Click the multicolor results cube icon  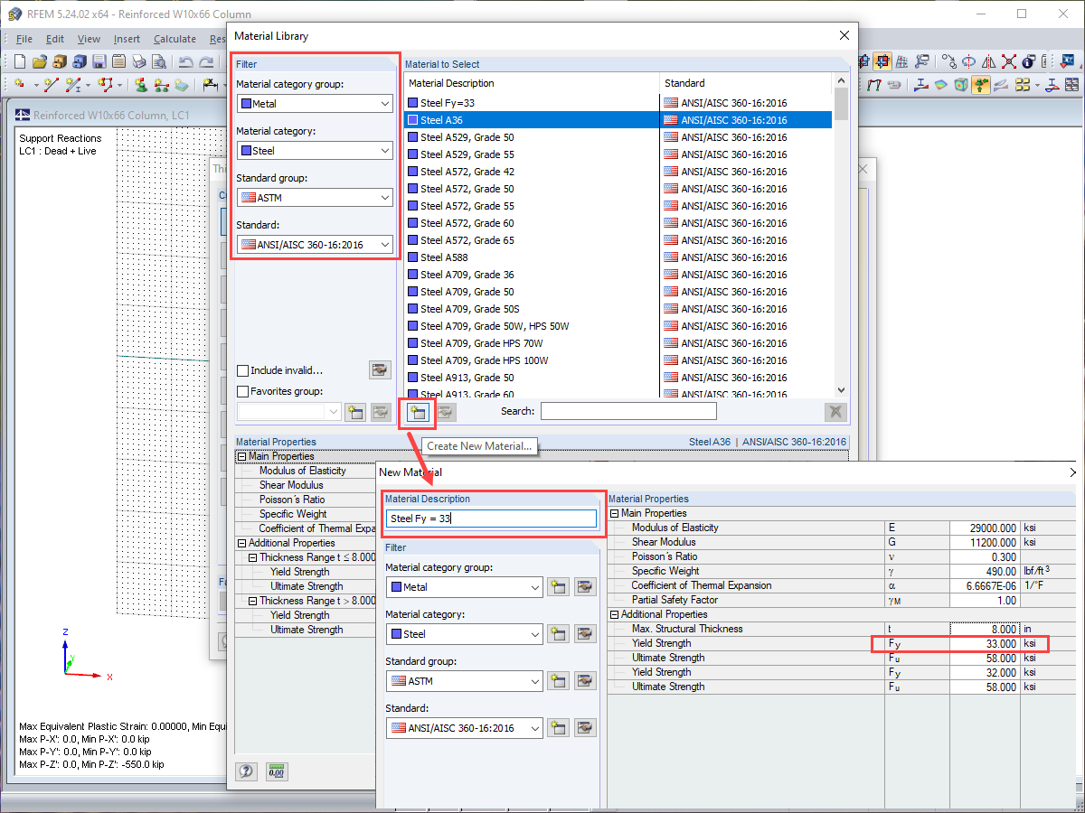pos(961,85)
